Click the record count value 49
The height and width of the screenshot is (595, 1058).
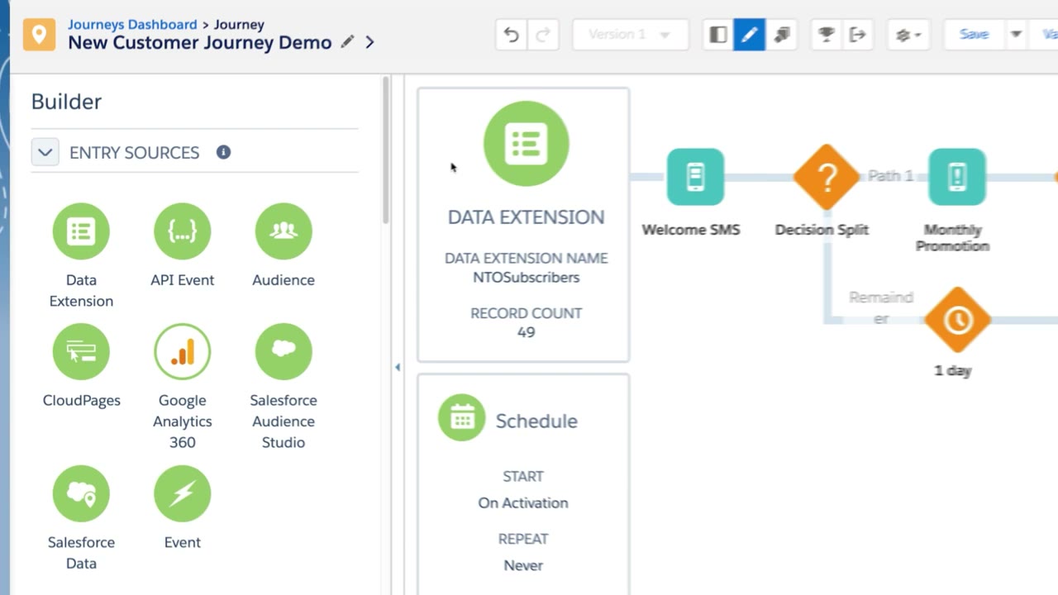(x=526, y=332)
